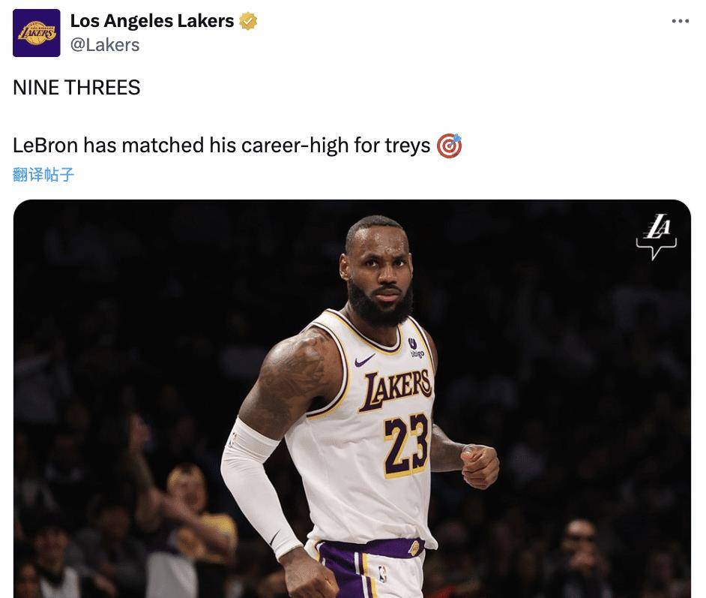Click the 翻译帖子 translate post link

43,174
